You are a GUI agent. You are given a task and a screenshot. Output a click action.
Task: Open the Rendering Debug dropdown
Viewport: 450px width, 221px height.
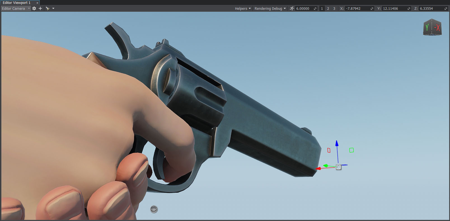point(270,8)
